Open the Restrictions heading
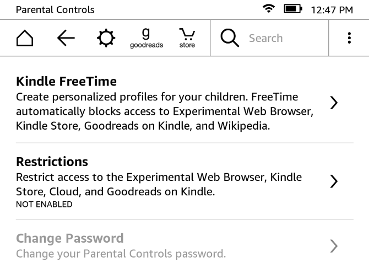369x273 pixels. [x=52, y=162]
